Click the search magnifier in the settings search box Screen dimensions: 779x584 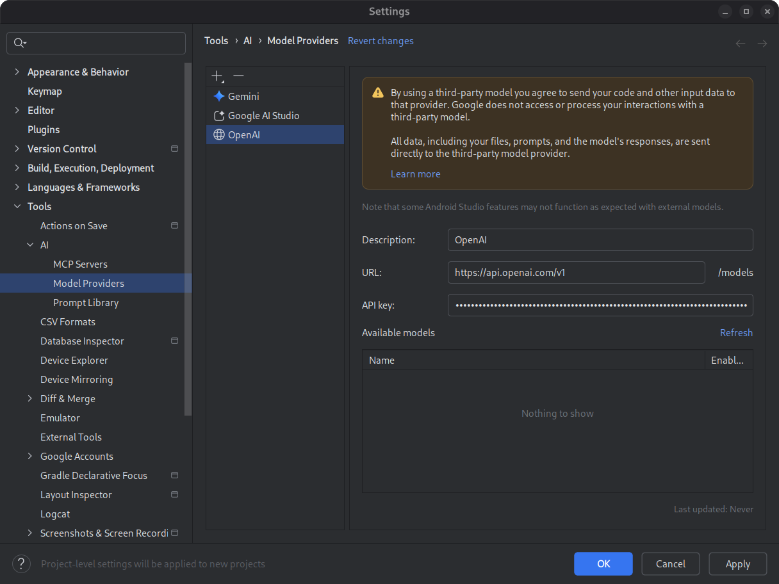point(20,42)
